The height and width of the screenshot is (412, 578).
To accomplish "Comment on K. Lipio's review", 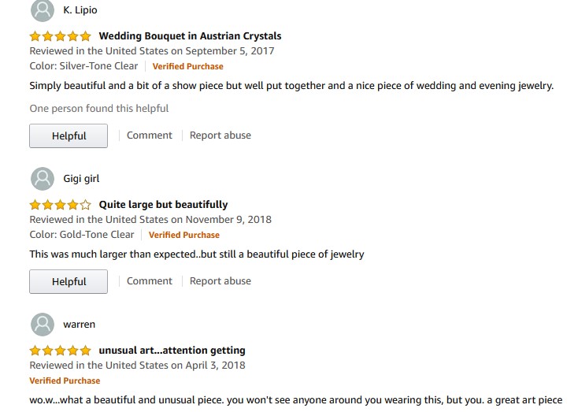I will pos(149,135).
